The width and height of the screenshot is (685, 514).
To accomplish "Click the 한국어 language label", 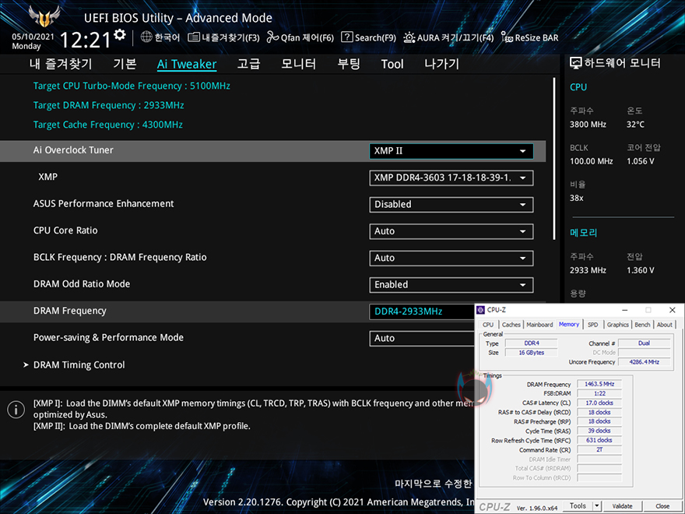I will pyautogui.click(x=167, y=37).
